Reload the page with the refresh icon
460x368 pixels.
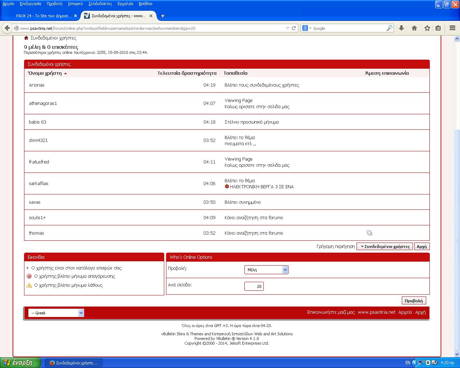coord(294,28)
